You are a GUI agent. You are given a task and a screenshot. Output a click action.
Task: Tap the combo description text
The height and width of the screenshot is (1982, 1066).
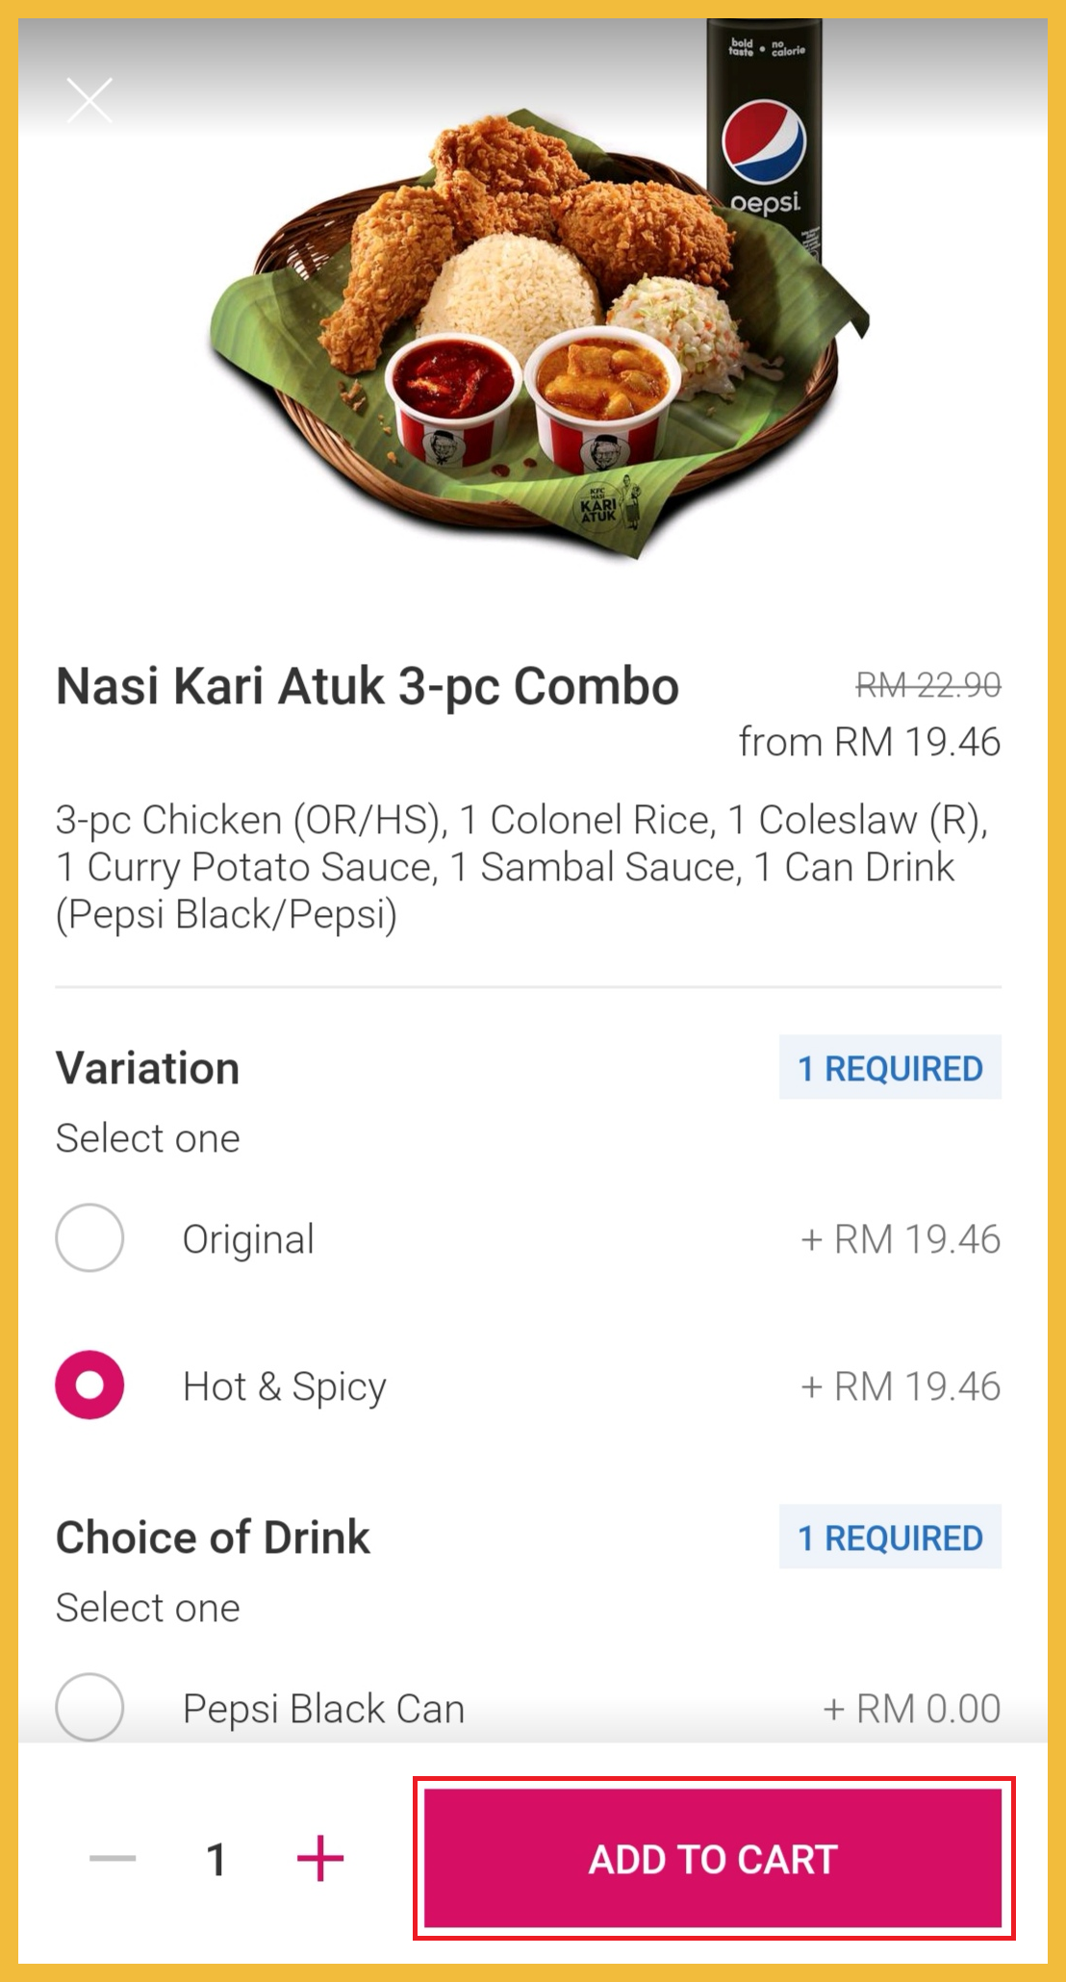[520, 867]
